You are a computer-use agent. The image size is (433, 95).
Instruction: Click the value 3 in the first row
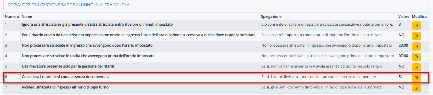[400, 24]
